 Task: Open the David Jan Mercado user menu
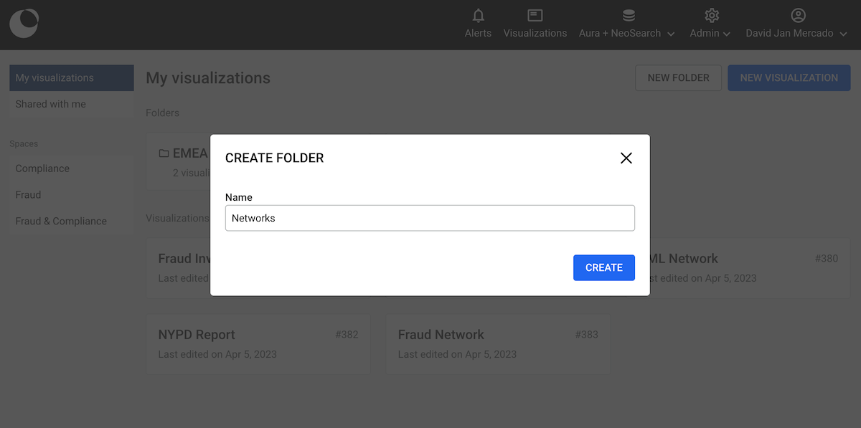(x=796, y=34)
